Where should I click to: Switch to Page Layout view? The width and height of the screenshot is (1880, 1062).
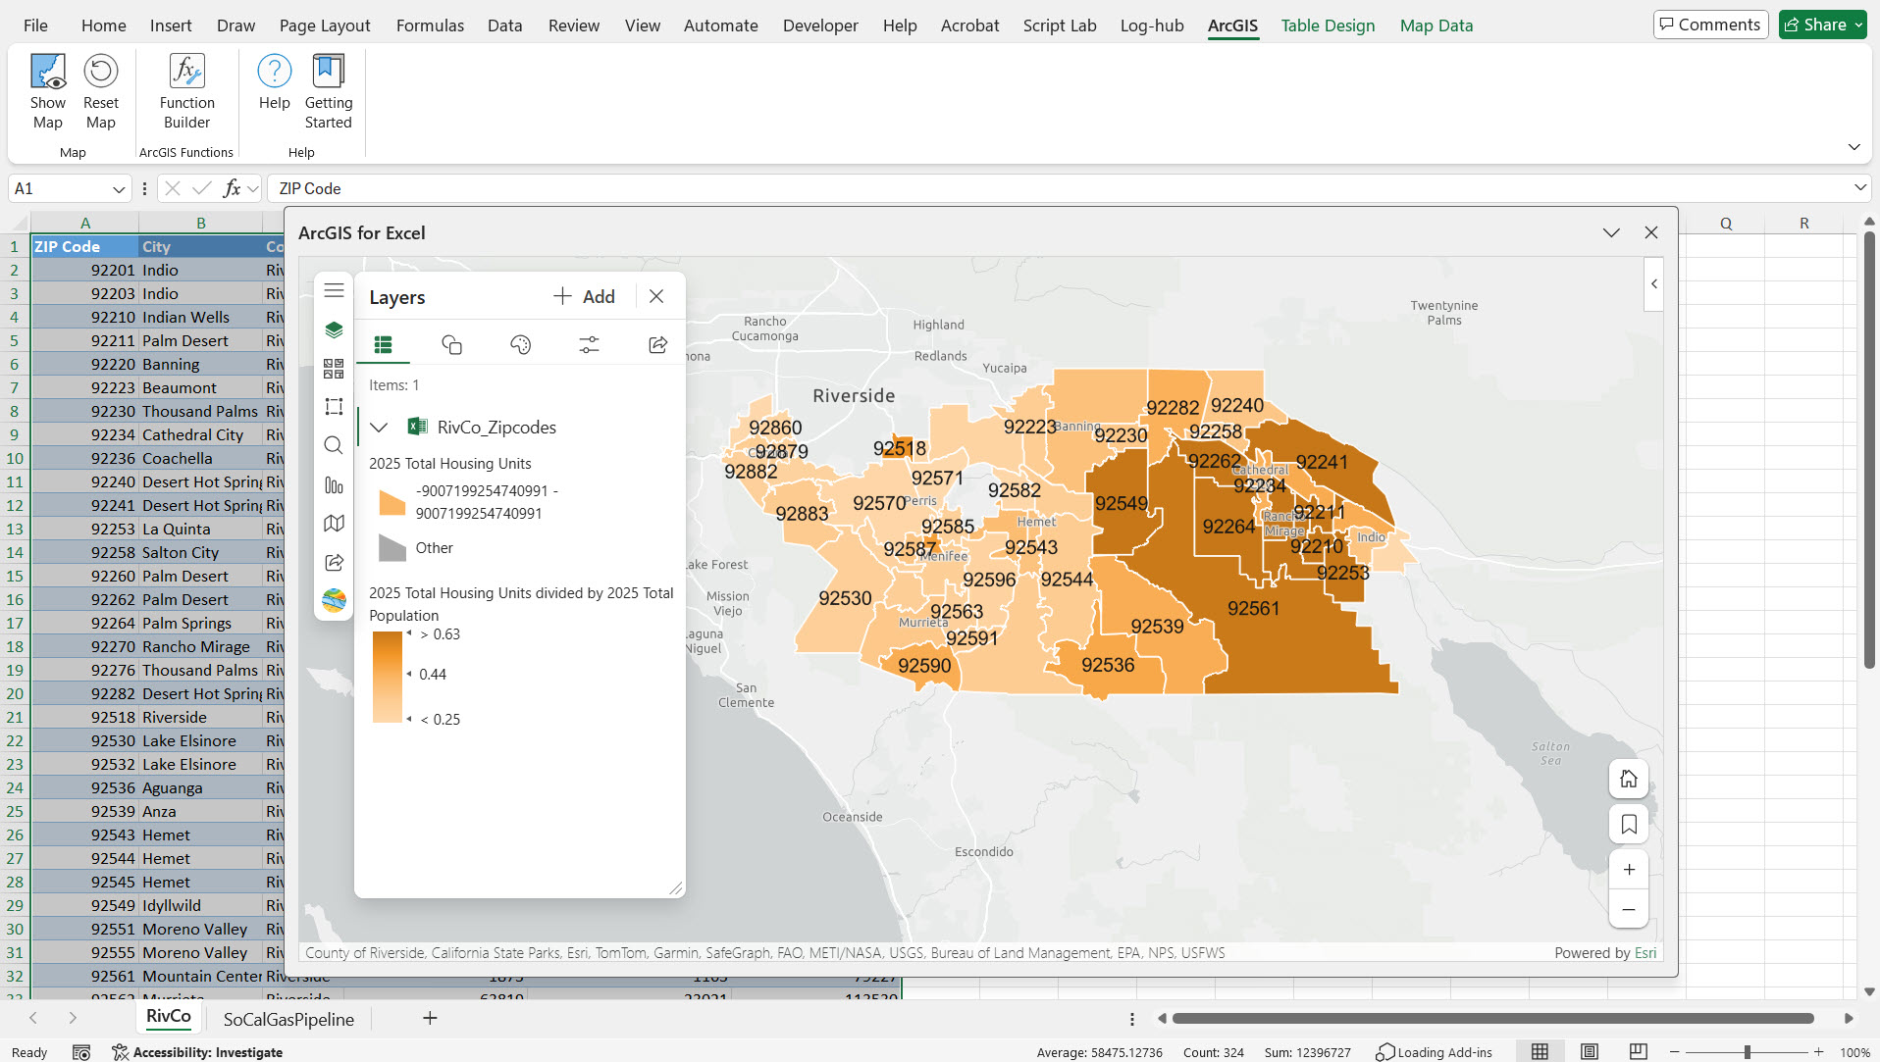(1590, 1052)
